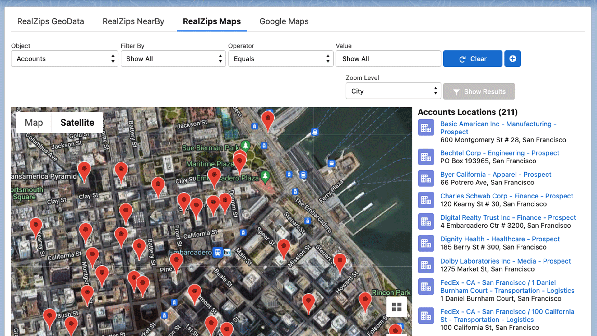Select the RealZips Maps tab
Viewport: 597px width, 336px height.
[212, 21]
